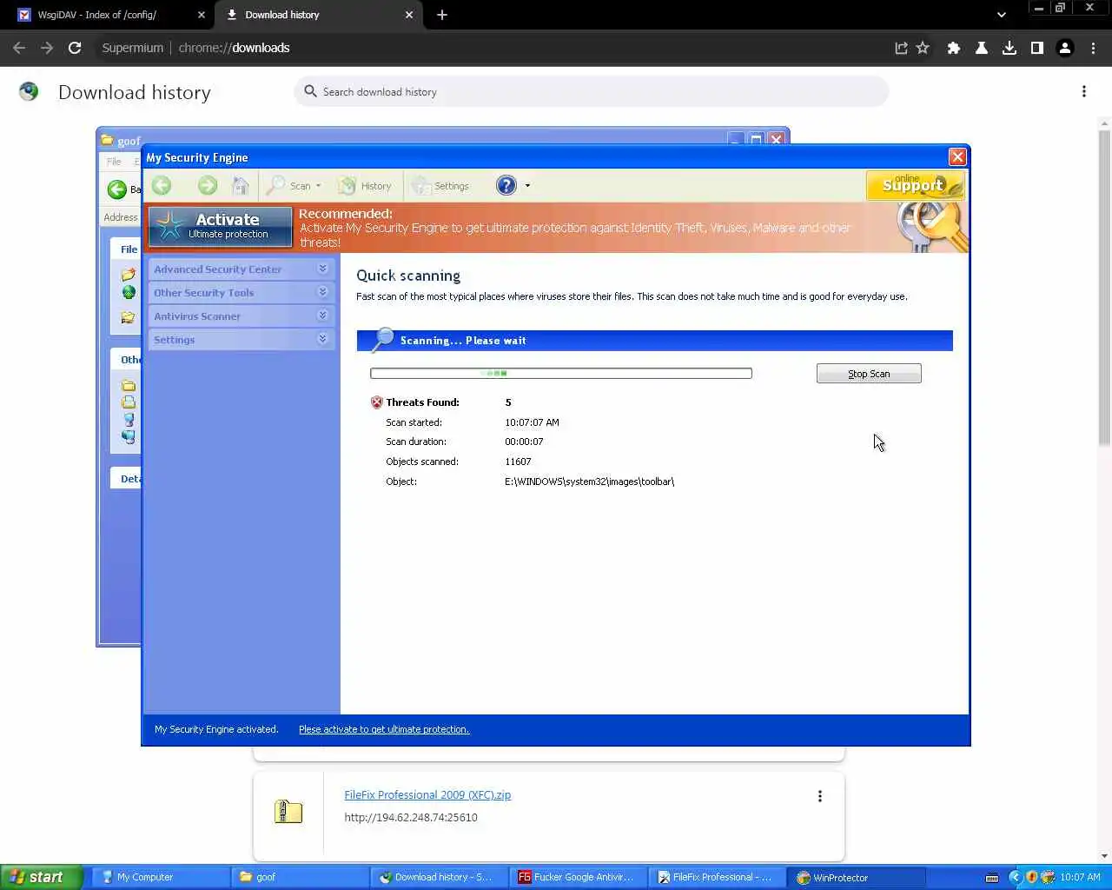Click the back arrow in My Security Engine toolbar

(162, 185)
